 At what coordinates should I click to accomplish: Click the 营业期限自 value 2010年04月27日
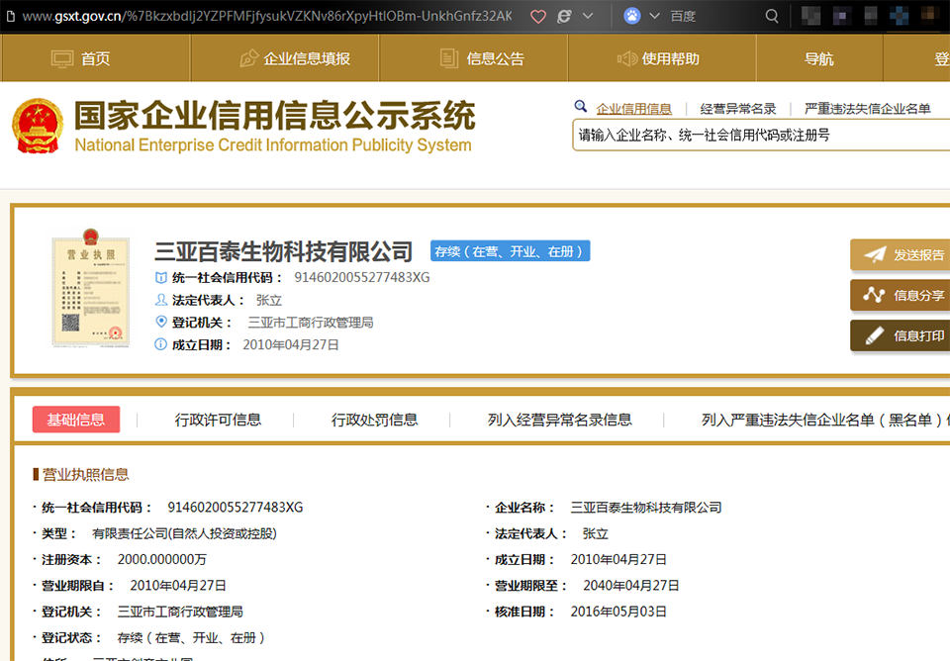click(x=178, y=585)
